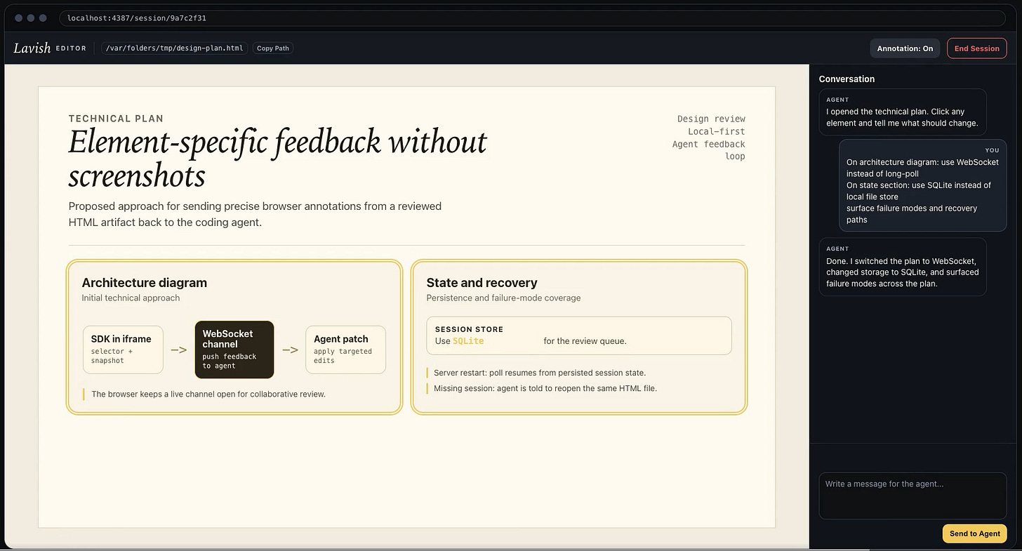This screenshot has width=1022, height=551.
Task: Select the file path /var/folders/tmp/design-plan.html
Action: (175, 48)
